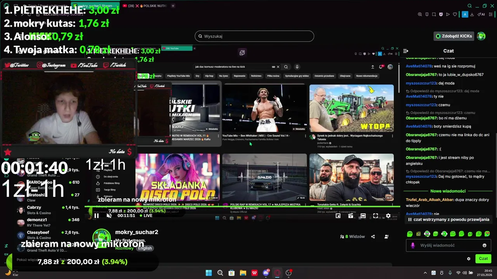Open browser easy setup menu icon
Image resolution: width=497 pixels, height=279 pixels.
click(x=491, y=14)
